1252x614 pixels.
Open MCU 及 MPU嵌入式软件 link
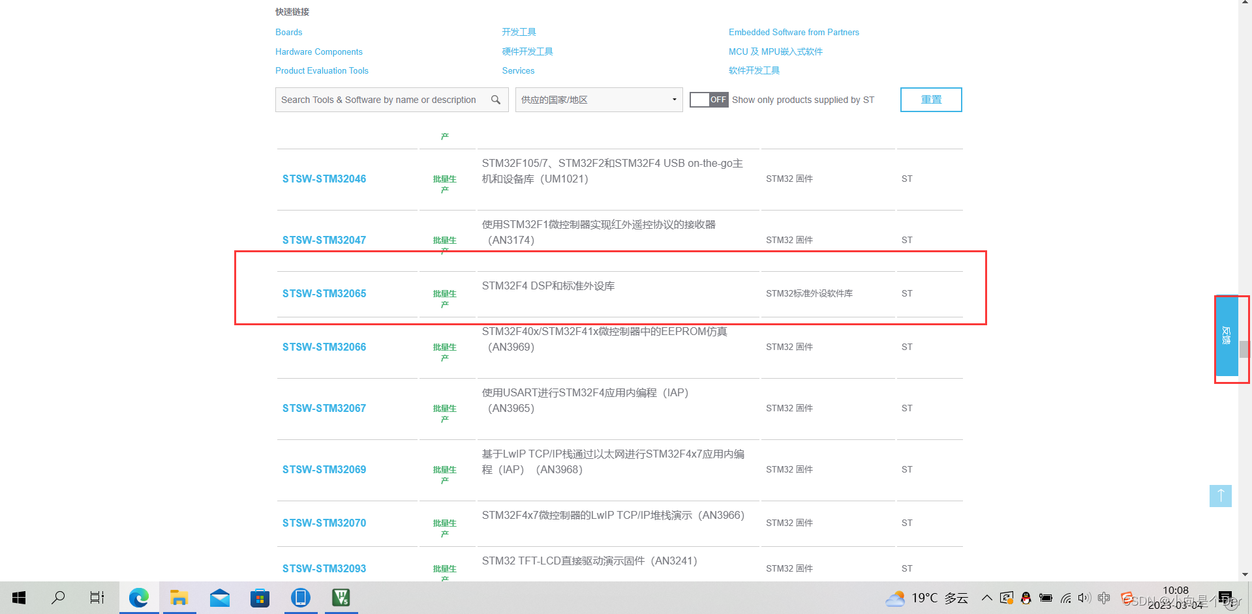tap(776, 51)
